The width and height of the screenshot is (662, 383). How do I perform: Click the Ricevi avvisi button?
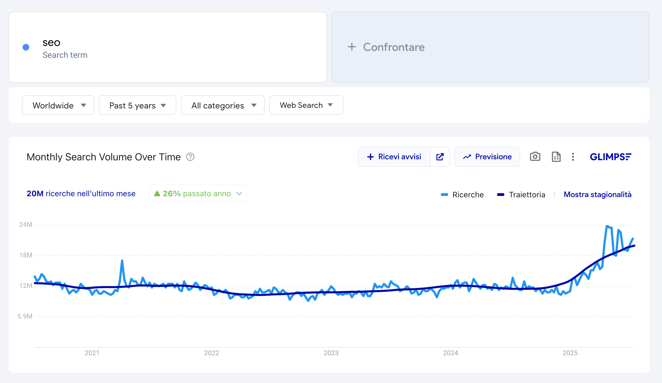(394, 157)
